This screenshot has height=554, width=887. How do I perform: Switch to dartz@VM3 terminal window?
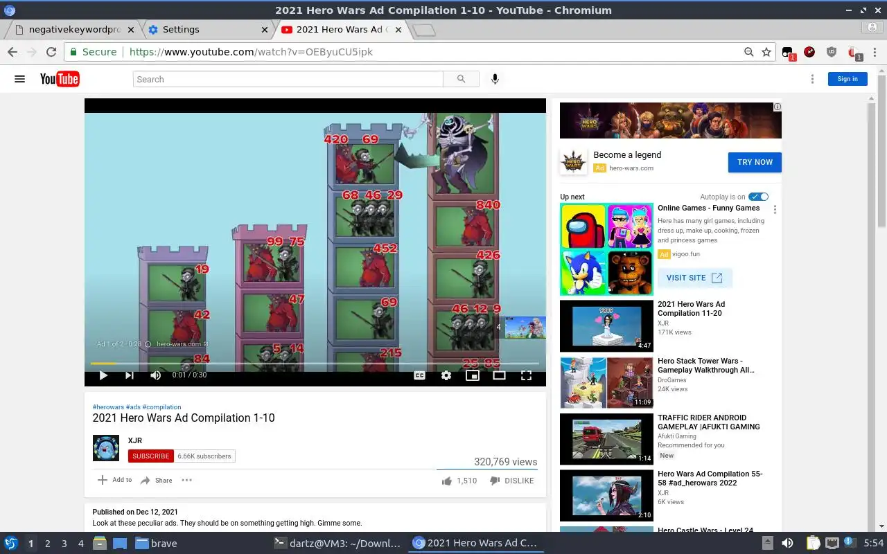(x=337, y=544)
